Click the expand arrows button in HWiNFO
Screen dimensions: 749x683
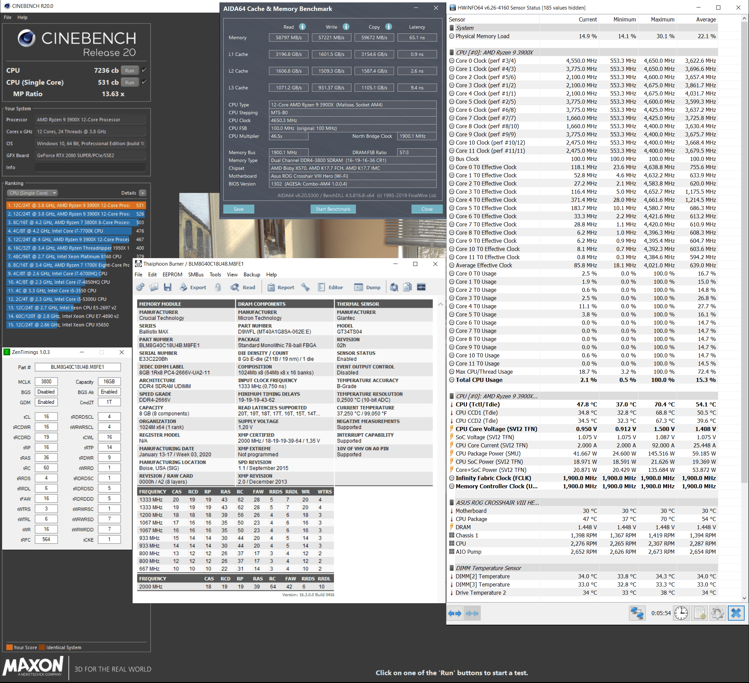(x=455, y=613)
